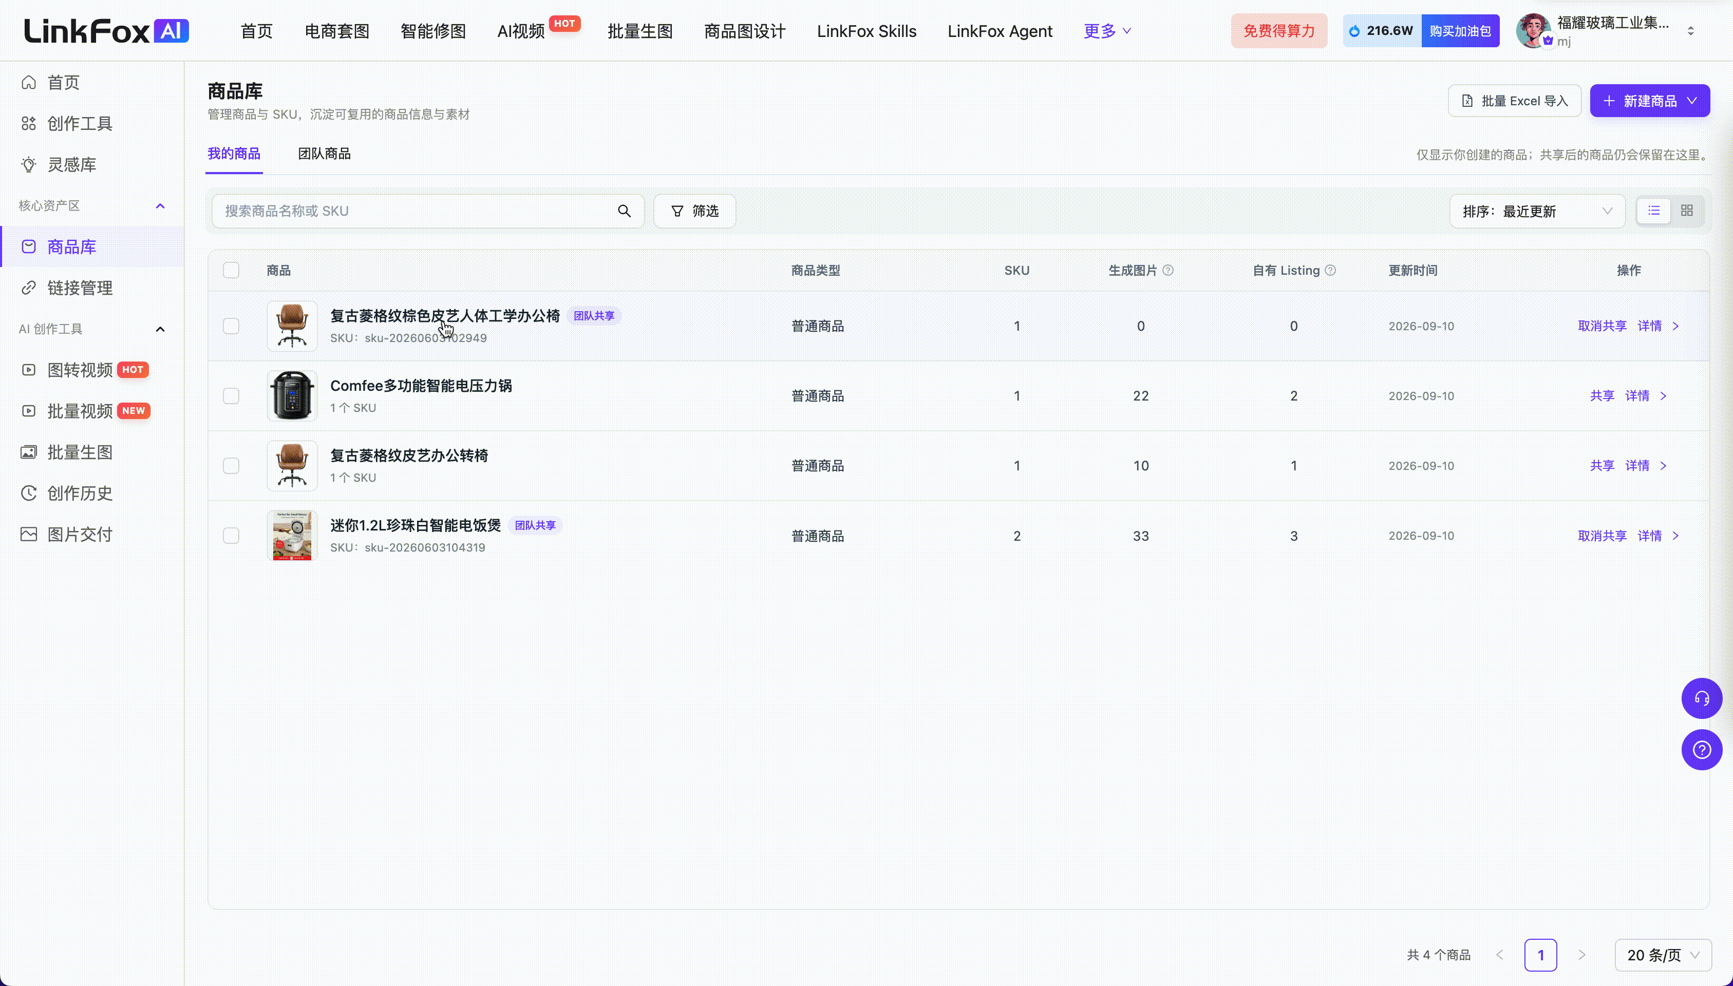
Task: Click the 批量 Excel 导入 button
Action: pyautogui.click(x=1514, y=101)
